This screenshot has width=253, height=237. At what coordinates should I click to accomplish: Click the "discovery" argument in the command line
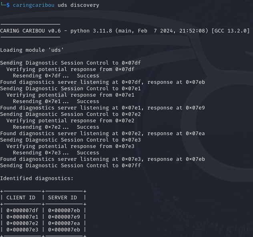coord(85,5)
